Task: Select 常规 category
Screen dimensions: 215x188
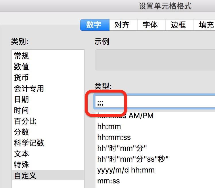Action: coord(48,56)
